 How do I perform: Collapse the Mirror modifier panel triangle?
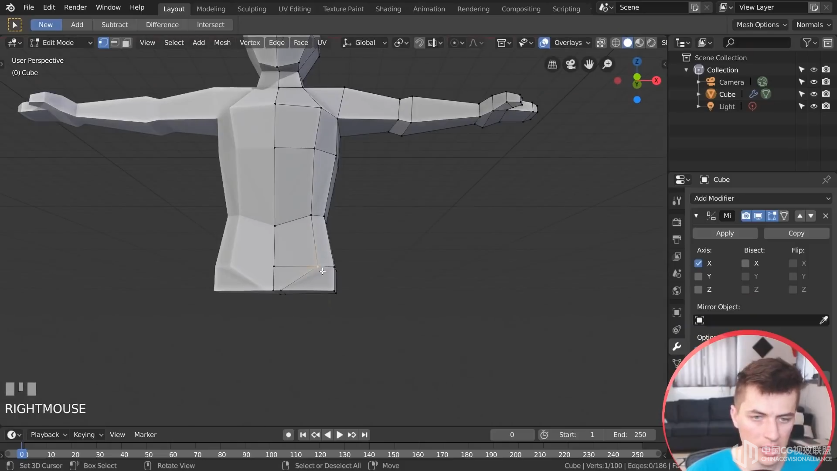(x=696, y=216)
